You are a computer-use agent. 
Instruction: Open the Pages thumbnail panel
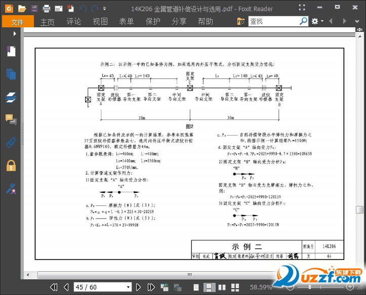click(11, 74)
